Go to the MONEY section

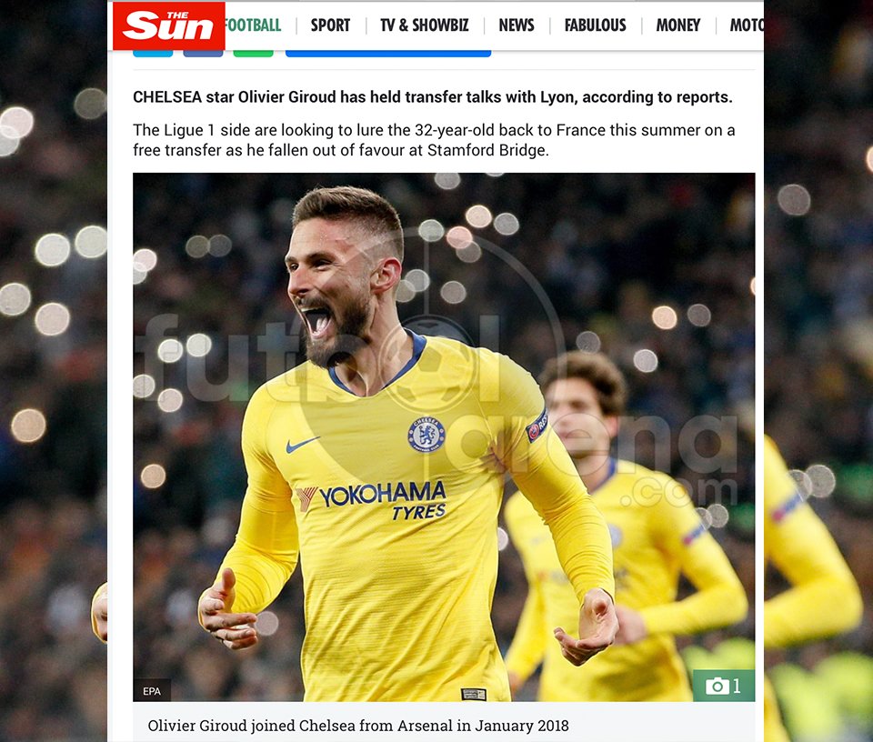pyautogui.click(x=678, y=25)
